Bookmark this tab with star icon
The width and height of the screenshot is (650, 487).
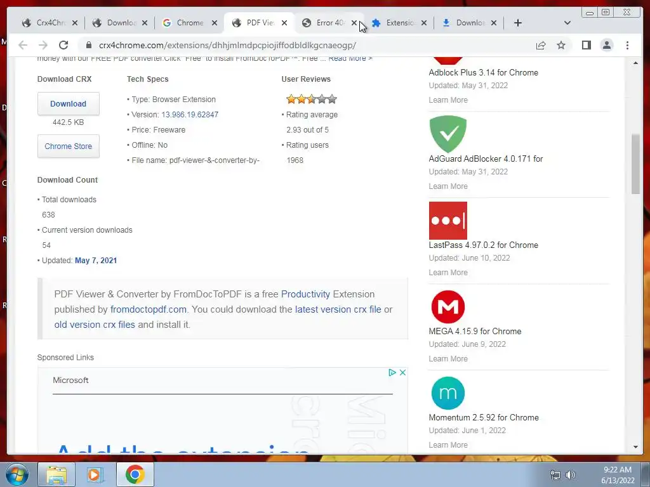[561, 45]
